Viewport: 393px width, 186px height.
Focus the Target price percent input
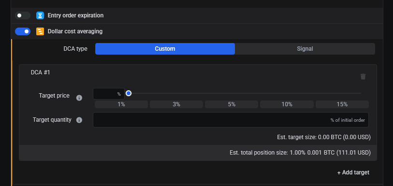[x=109, y=94]
